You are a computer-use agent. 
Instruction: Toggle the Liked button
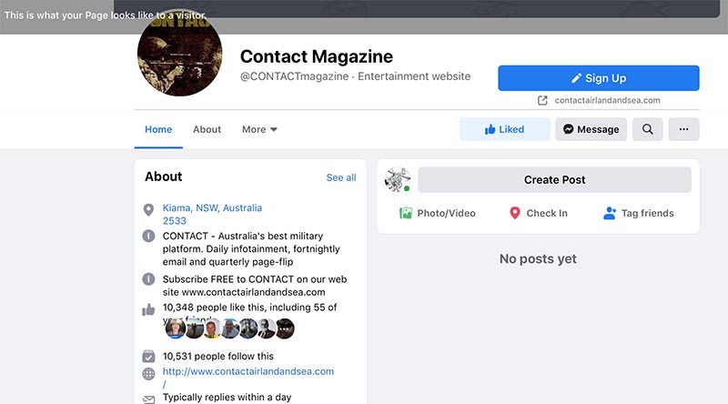pos(505,129)
